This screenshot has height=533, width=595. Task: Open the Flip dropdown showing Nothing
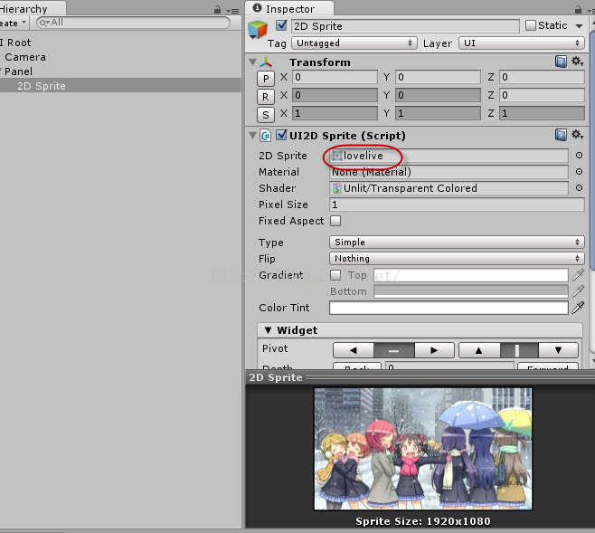[457, 258]
